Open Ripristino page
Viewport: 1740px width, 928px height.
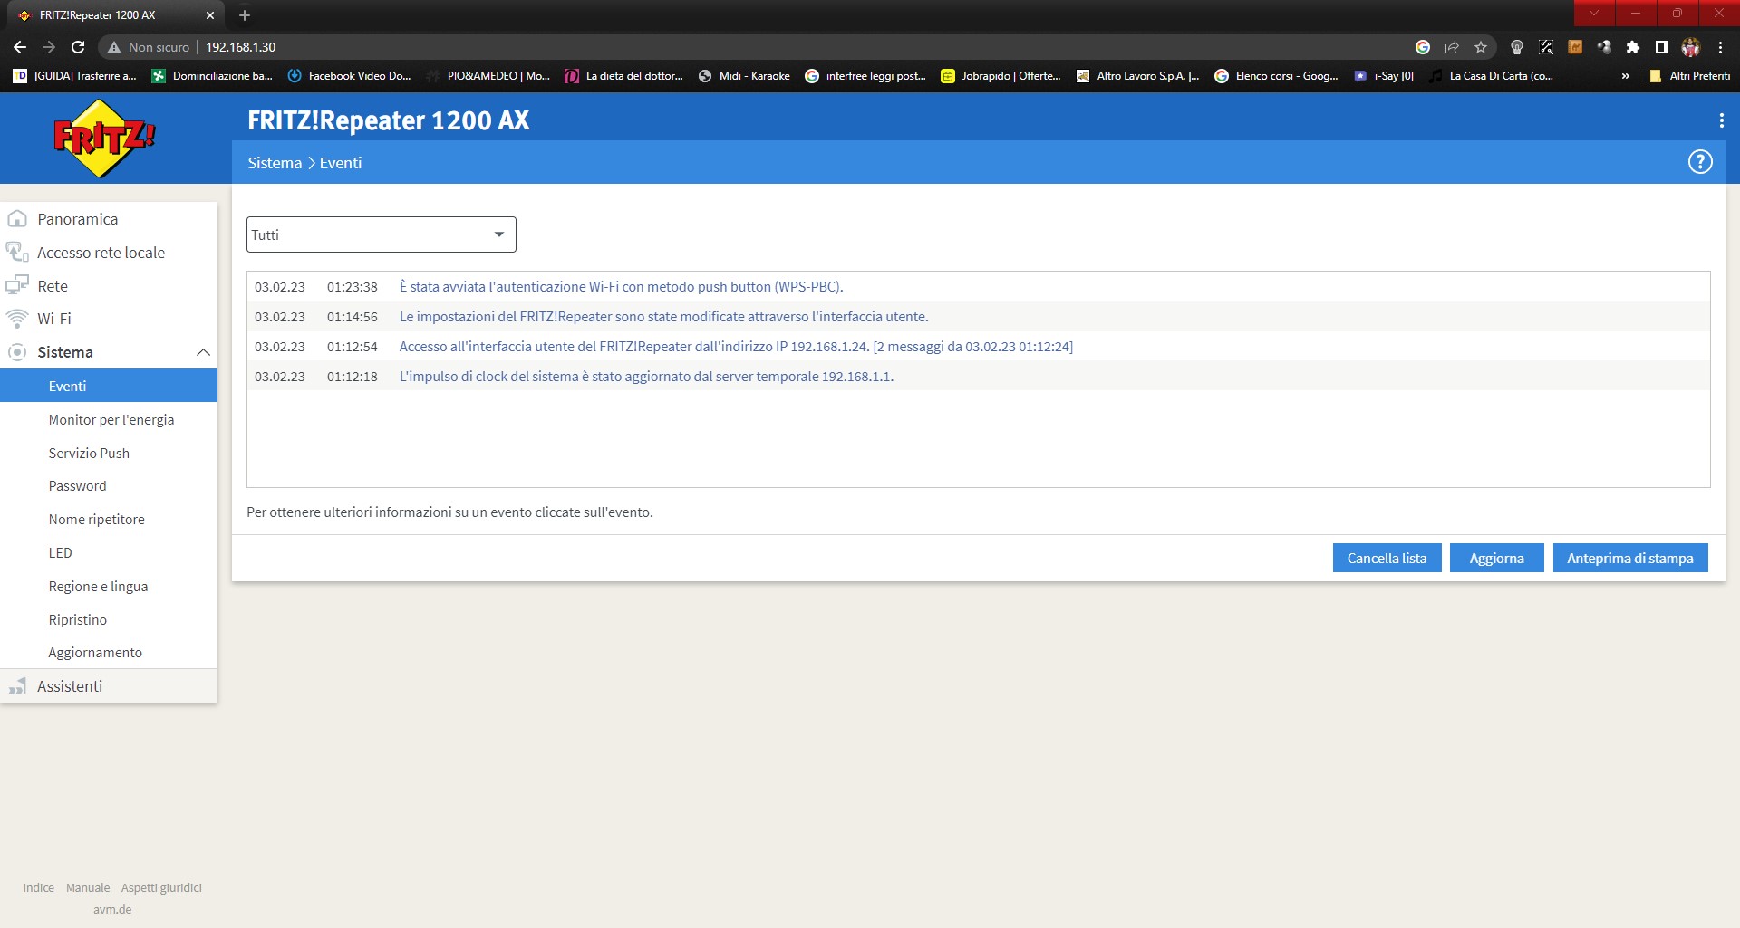(x=78, y=620)
